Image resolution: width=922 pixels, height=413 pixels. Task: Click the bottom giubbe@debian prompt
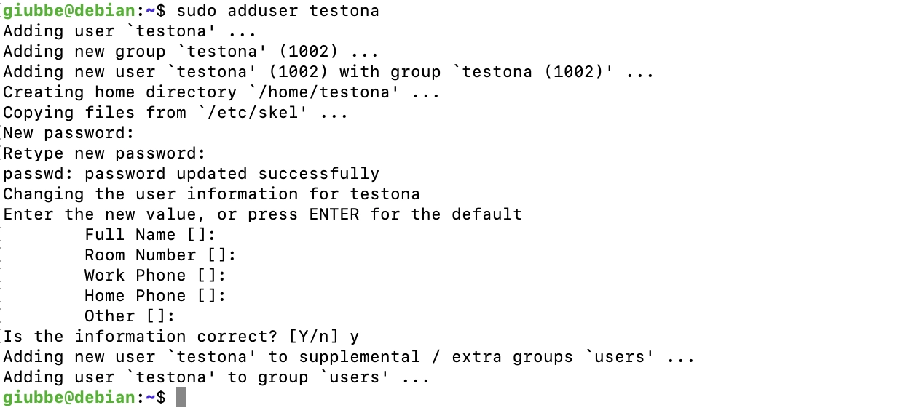(84, 398)
